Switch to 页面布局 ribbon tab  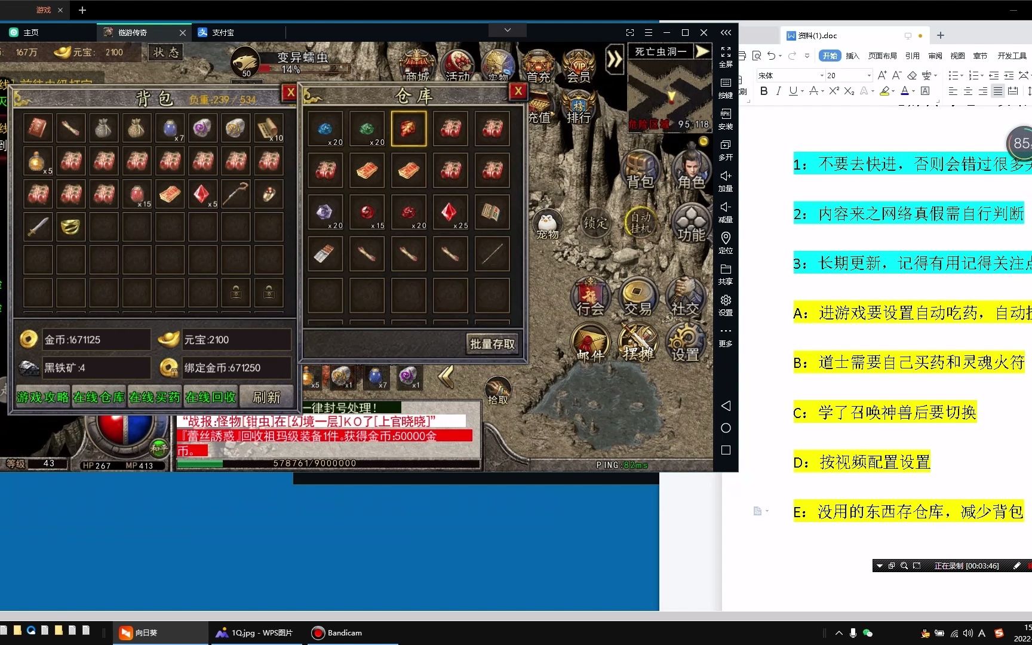(x=882, y=56)
